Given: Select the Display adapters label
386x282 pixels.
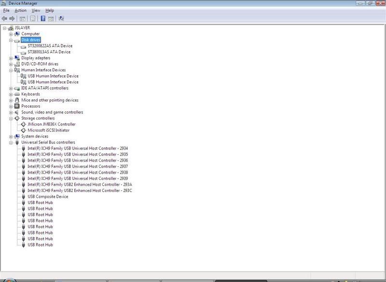Looking at the screenshot, I should pos(36,58).
